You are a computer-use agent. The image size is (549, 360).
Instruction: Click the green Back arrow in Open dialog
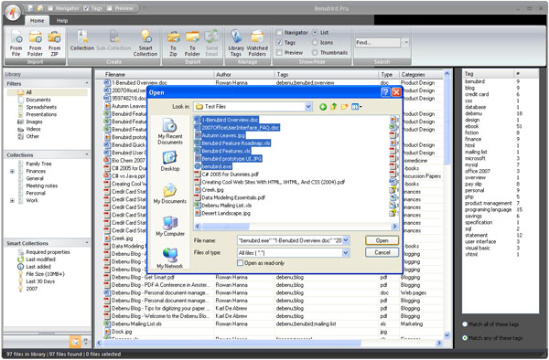click(x=323, y=107)
